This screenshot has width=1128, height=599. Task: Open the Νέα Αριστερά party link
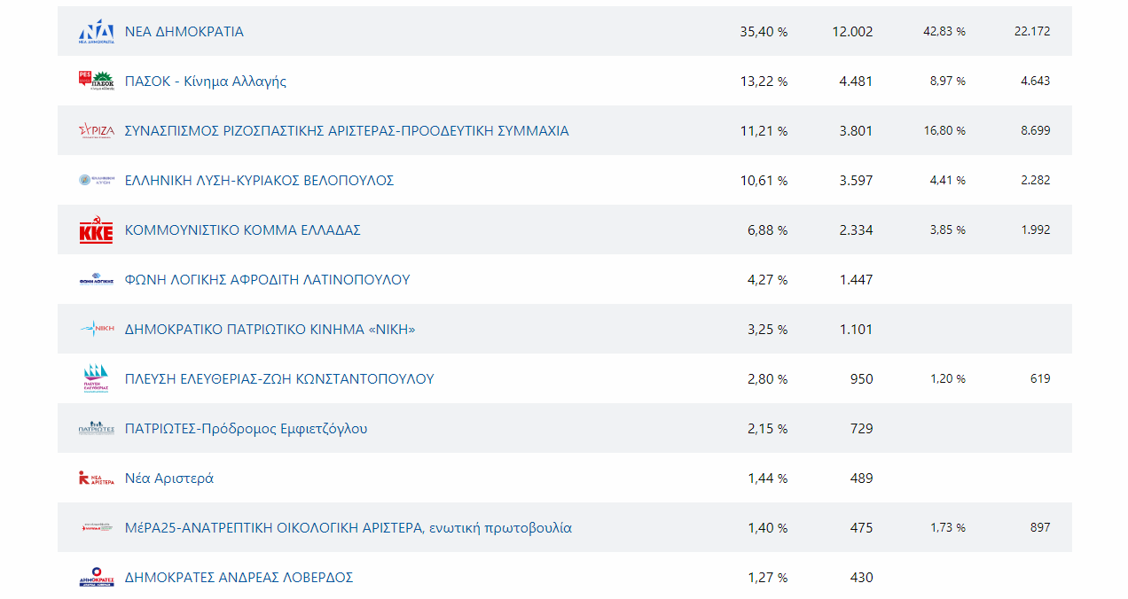point(169,478)
